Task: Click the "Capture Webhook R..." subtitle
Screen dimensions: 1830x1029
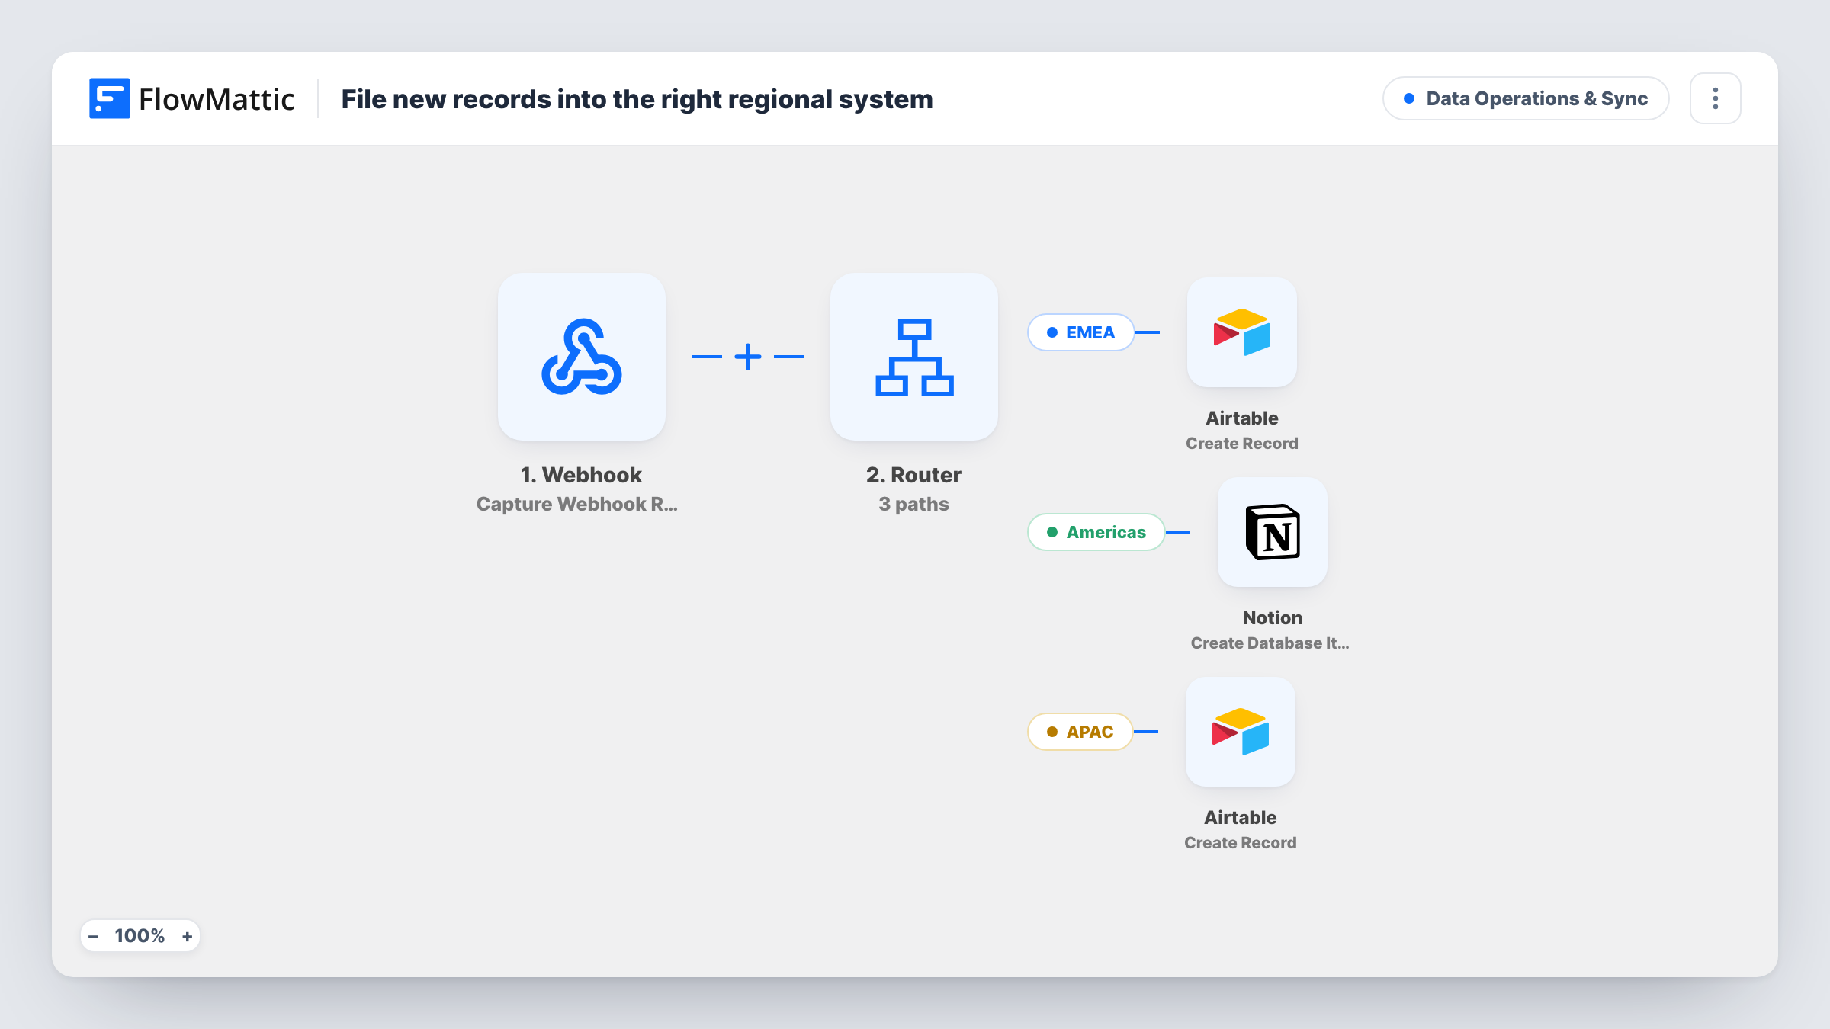Action: click(x=577, y=504)
